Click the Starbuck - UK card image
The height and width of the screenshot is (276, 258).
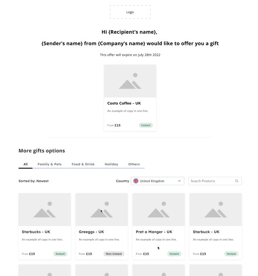point(216,210)
